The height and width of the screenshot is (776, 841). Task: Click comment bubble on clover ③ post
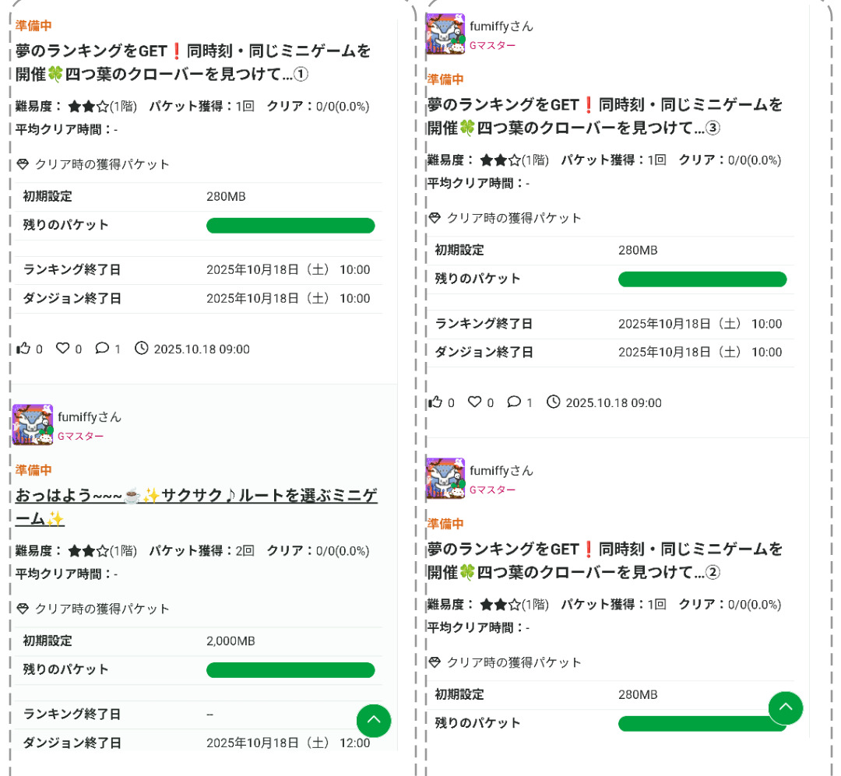(514, 402)
